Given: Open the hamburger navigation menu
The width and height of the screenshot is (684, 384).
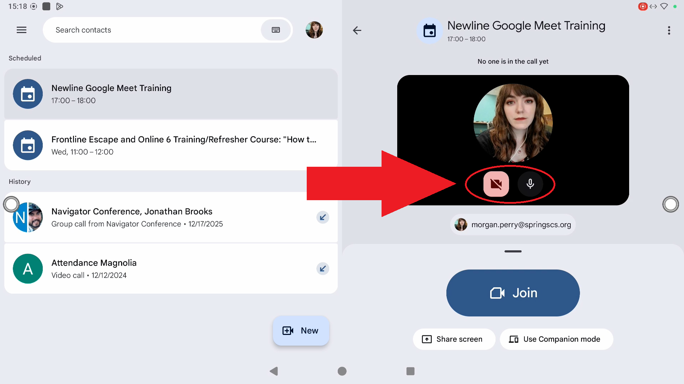Looking at the screenshot, I should tap(21, 30).
